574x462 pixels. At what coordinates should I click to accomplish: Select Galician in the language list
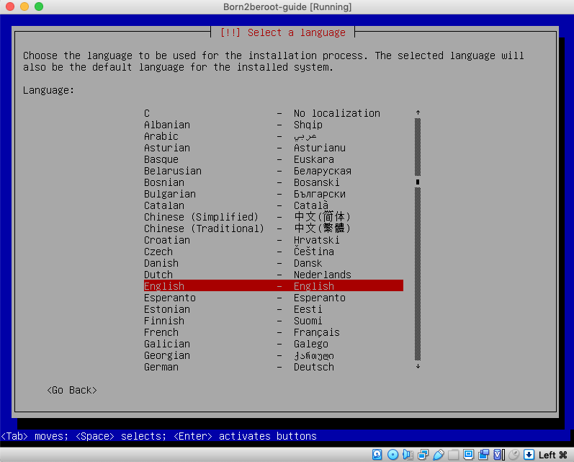(x=274, y=344)
